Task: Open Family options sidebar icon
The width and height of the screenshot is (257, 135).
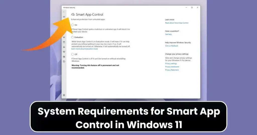Action: [64, 57]
